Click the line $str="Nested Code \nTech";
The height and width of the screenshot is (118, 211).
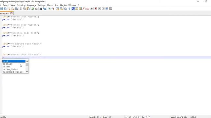21,17
